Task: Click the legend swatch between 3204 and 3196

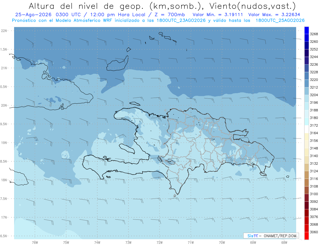Action: 306,98
